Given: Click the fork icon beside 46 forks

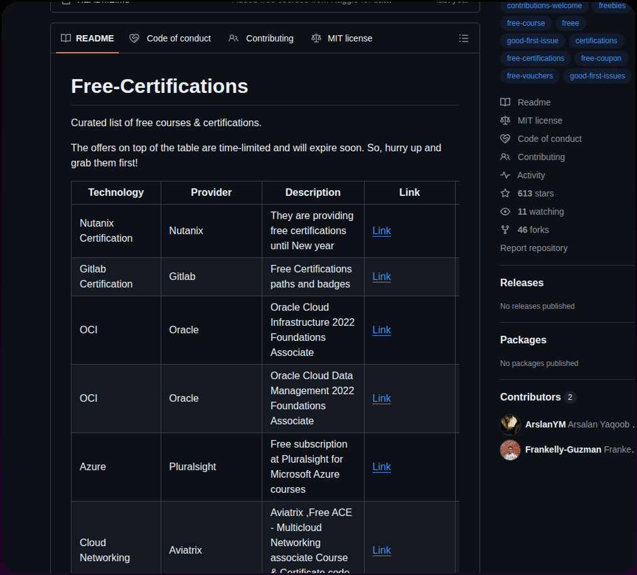Looking at the screenshot, I should (x=505, y=230).
